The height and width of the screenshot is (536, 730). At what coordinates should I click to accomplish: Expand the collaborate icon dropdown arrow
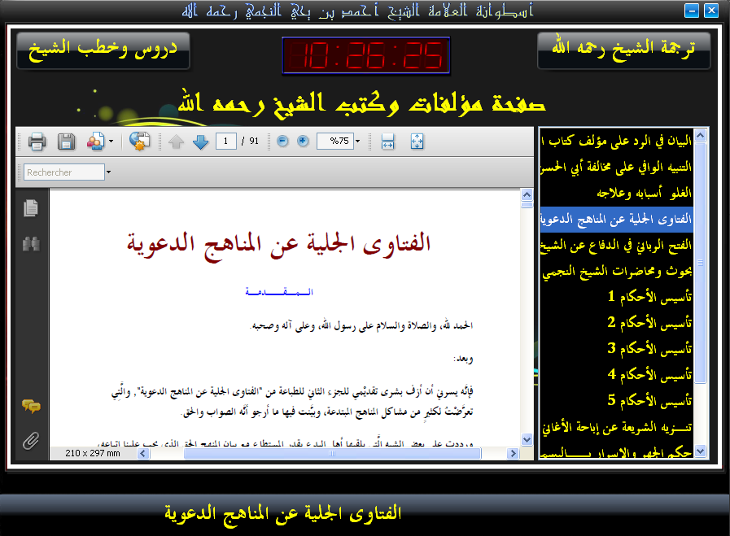111,142
